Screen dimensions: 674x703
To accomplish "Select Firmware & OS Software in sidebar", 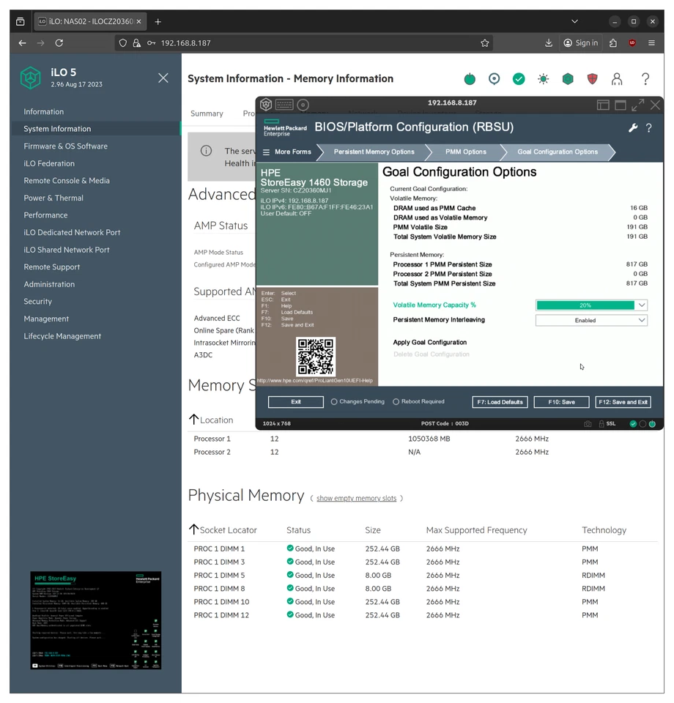I will point(65,146).
